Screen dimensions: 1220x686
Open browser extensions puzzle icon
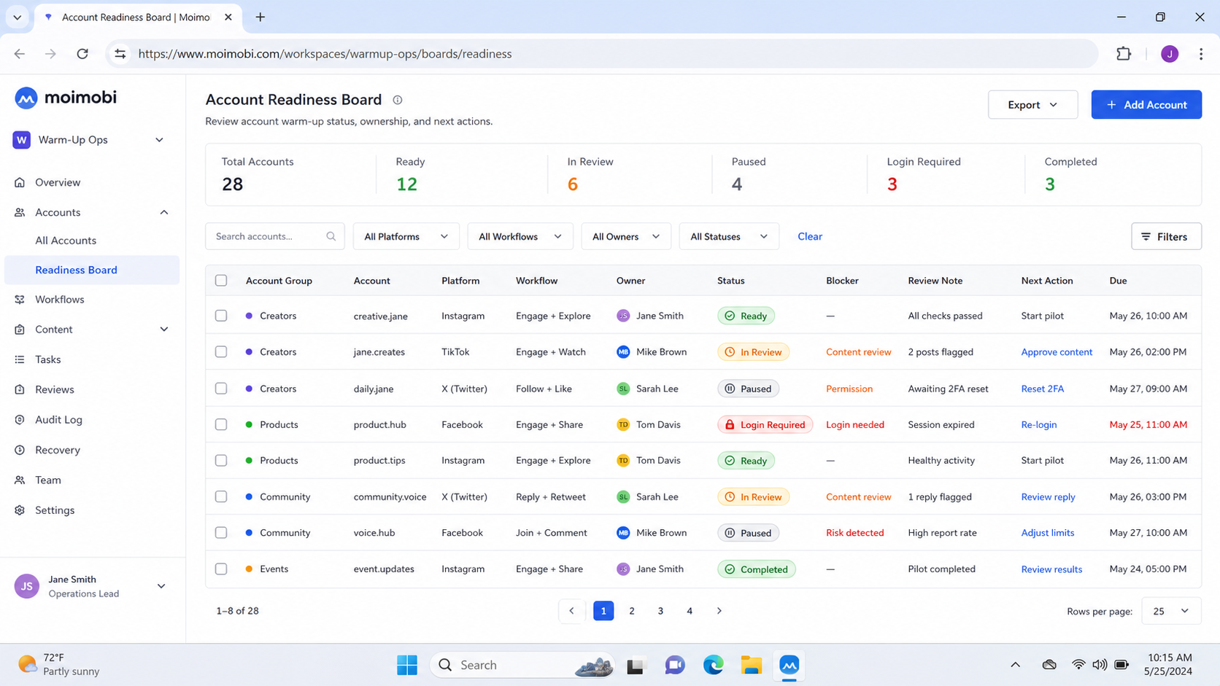point(1124,53)
